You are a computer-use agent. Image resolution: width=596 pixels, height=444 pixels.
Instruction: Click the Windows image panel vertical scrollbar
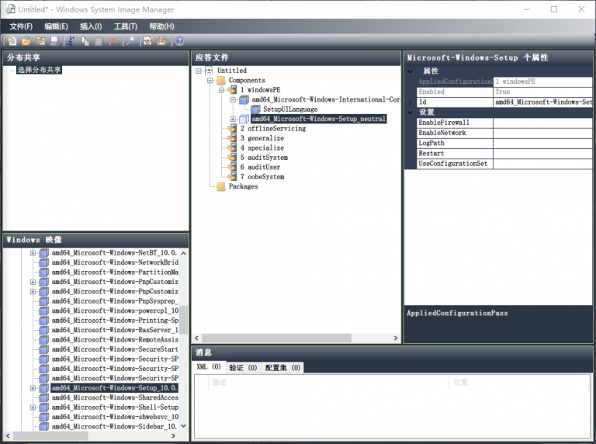click(184, 318)
